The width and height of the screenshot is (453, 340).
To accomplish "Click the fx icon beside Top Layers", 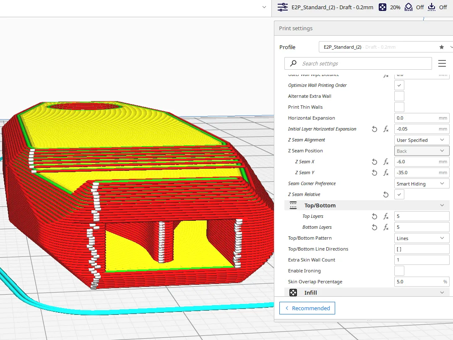I will (x=386, y=216).
